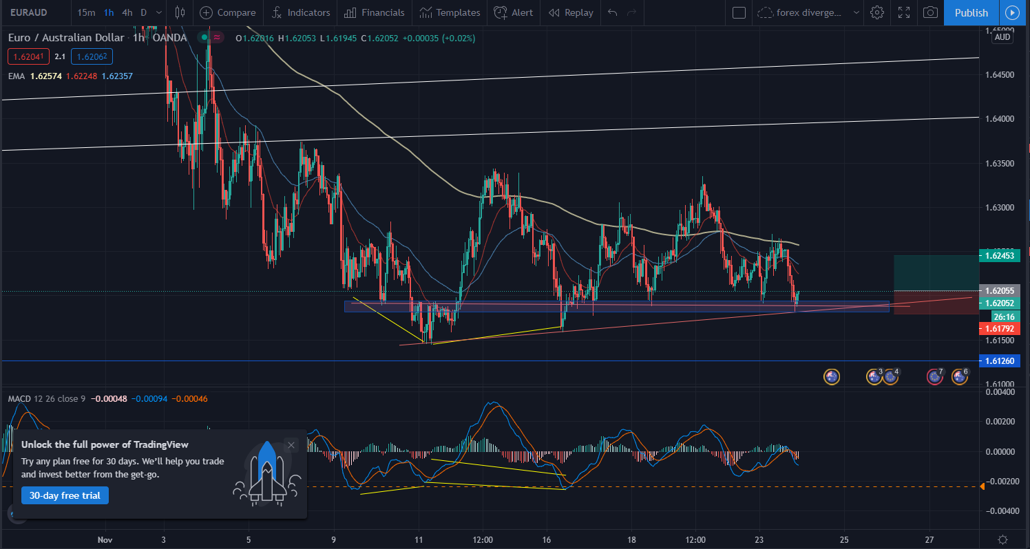
Task: Click the 1.61260 blue price level label
Action: (1002, 361)
